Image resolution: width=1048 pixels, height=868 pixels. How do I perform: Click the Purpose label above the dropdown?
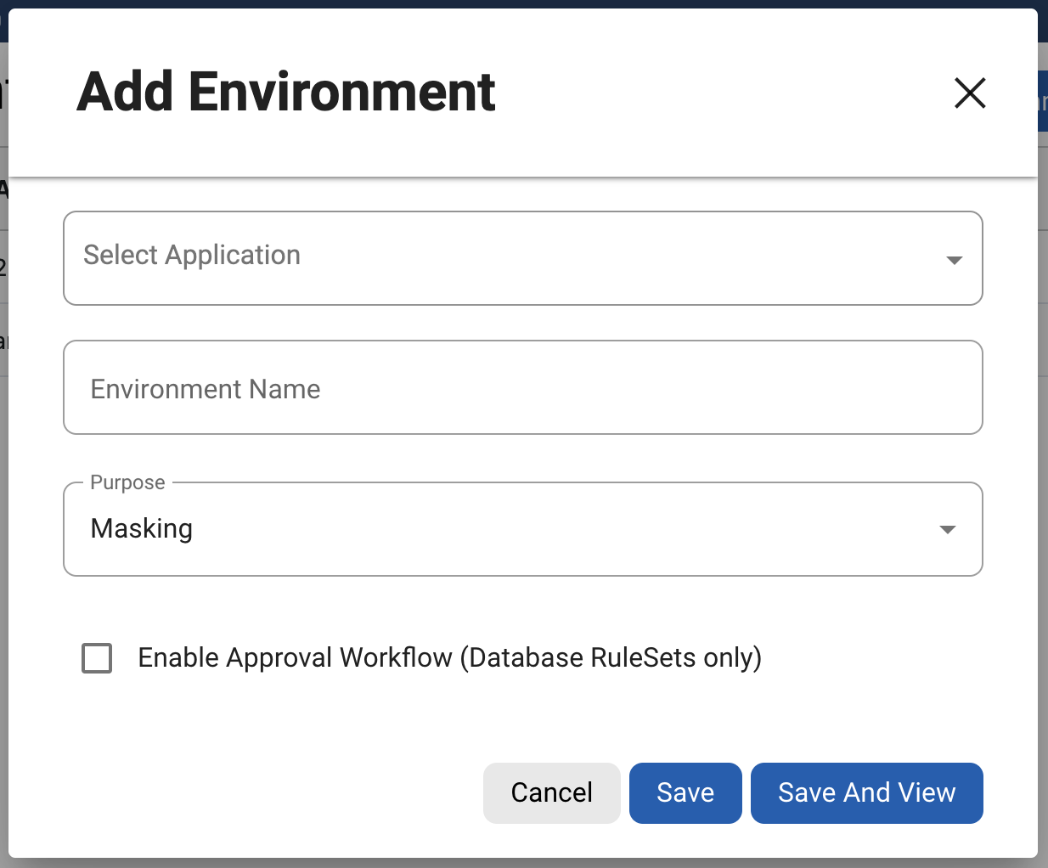[x=127, y=482]
